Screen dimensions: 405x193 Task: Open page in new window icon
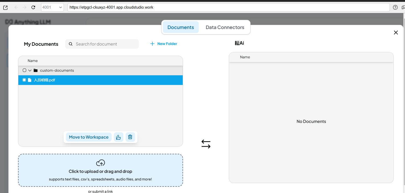[5, 7]
